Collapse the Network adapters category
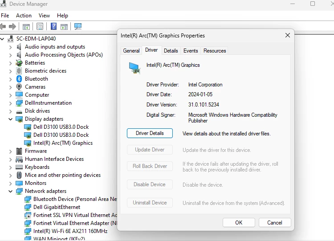334x241 pixels. click(x=10, y=192)
